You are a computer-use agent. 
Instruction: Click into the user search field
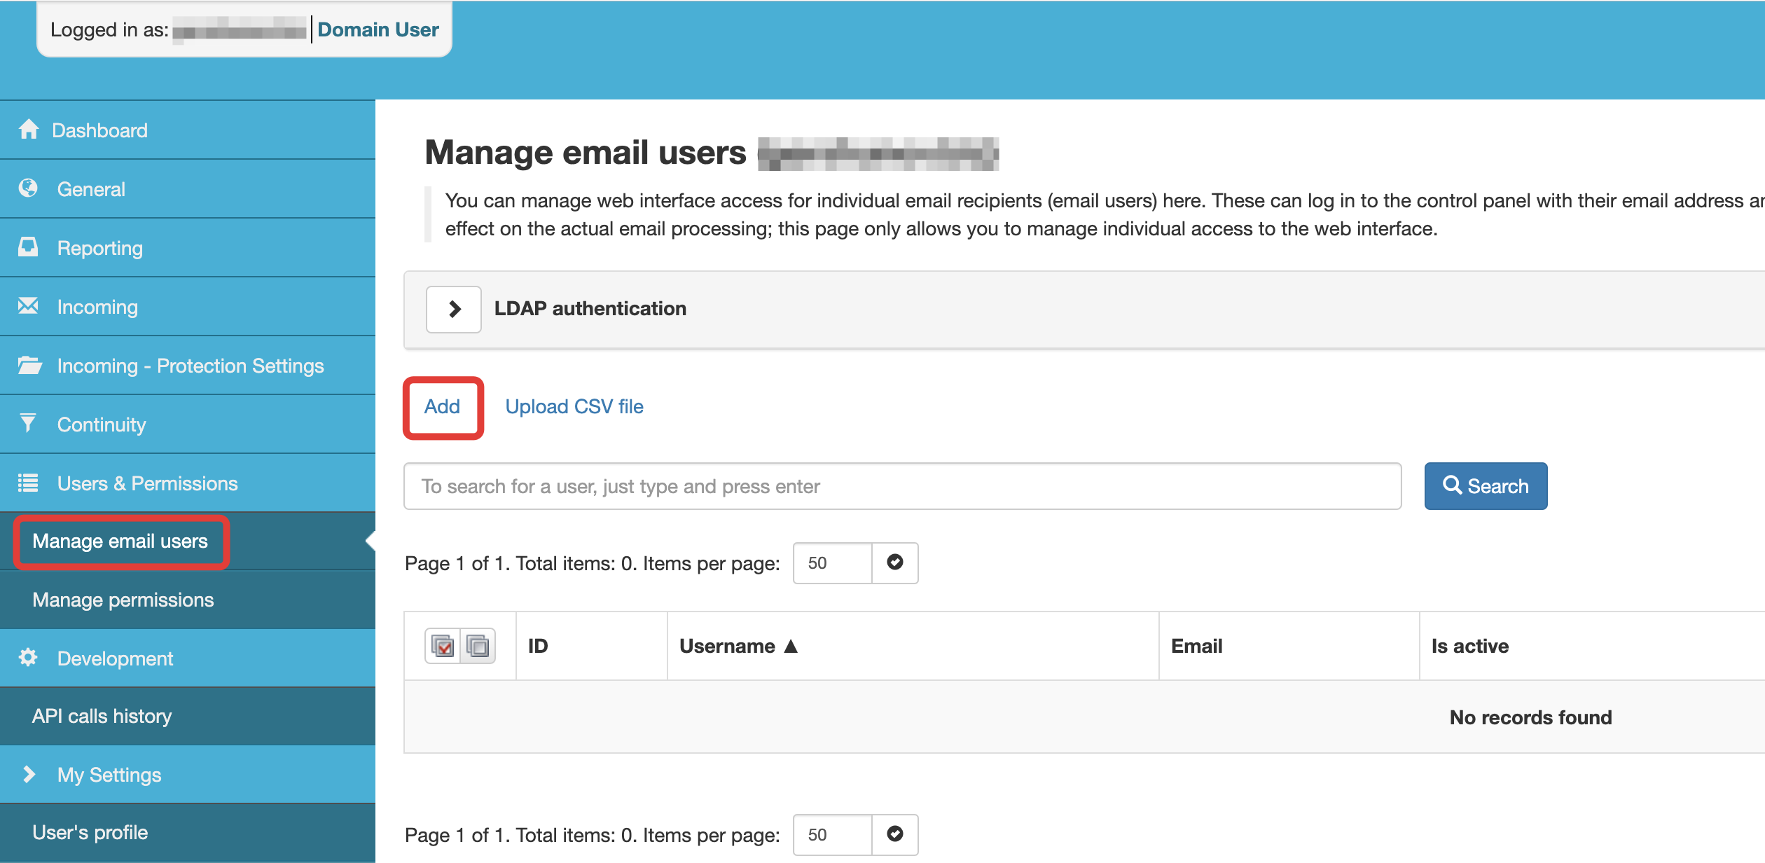(x=902, y=485)
